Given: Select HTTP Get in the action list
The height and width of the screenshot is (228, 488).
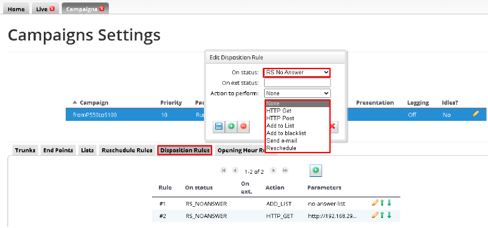Looking at the screenshot, I should [297, 111].
